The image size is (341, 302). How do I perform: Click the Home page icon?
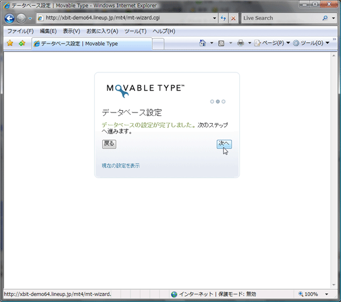tap(202, 43)
